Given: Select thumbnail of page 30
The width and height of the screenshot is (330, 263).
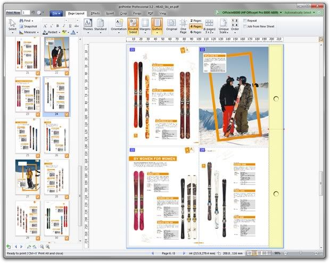Looking at the screenshot, I should tap(56, 218).
